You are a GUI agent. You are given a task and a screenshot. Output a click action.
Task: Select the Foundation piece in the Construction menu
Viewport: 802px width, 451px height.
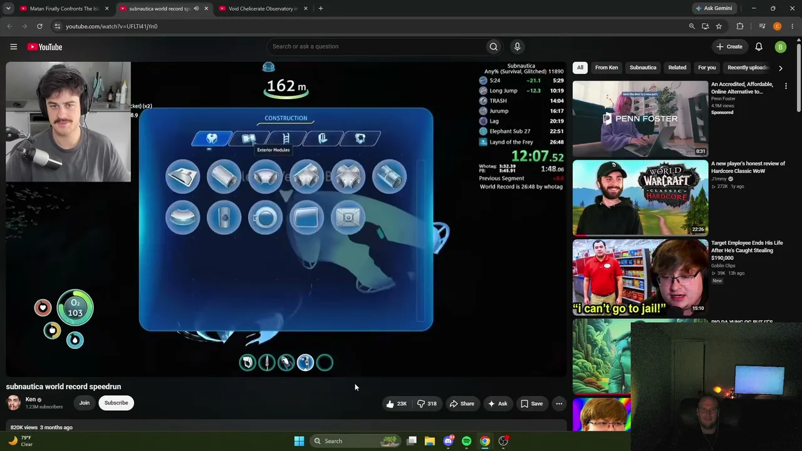click(x=182, y=176)
